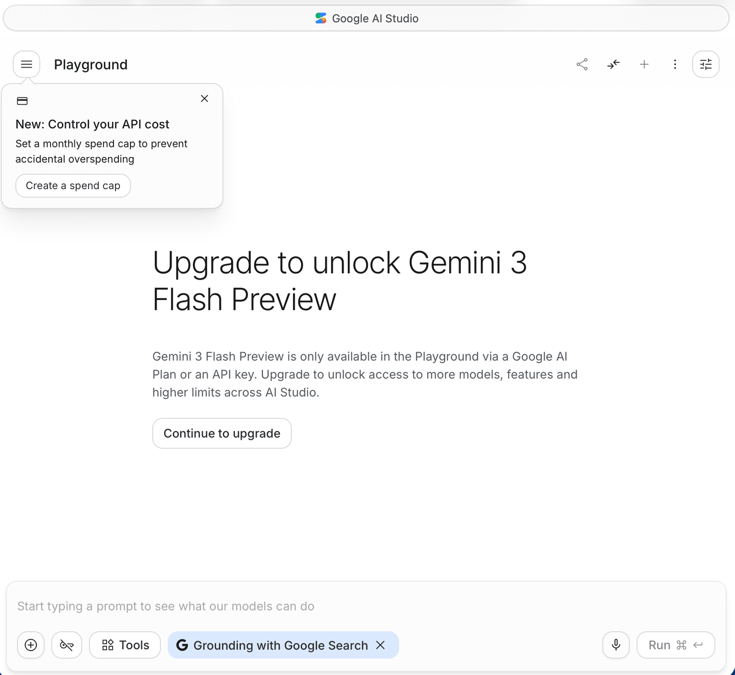Click the Google AI Studio title bar
Screen dimensions: 735x675
(x=366, y=18)
